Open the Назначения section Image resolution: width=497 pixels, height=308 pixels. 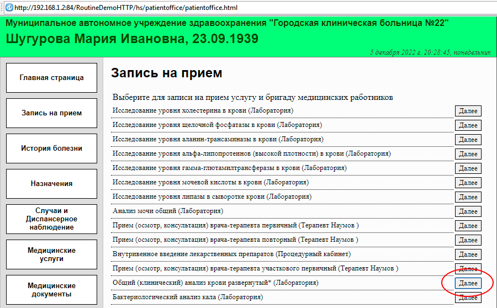[51, 184]
